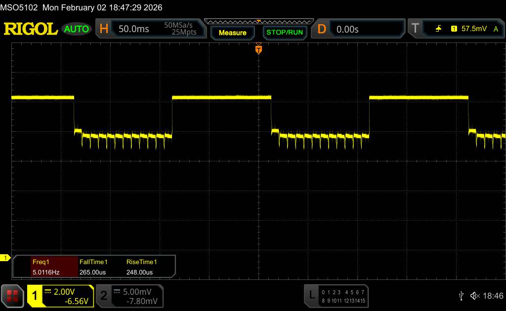Screen dimensions: 506x311
Task: Click the orange H horizontal icon
Action: pos(104,29)
